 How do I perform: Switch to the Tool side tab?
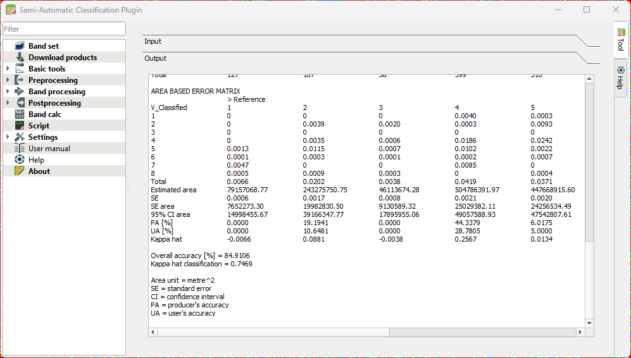620,40
